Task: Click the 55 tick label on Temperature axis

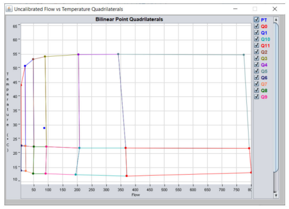Action: [15, 54]
